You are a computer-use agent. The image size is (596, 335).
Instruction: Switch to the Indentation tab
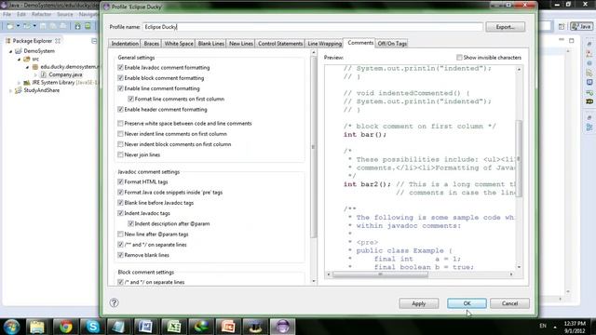[x=125, y=44]
